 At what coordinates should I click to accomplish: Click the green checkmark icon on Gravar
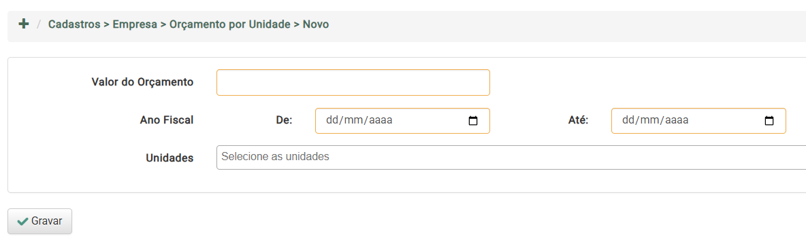pyautogui.click(x=22, y=221)
